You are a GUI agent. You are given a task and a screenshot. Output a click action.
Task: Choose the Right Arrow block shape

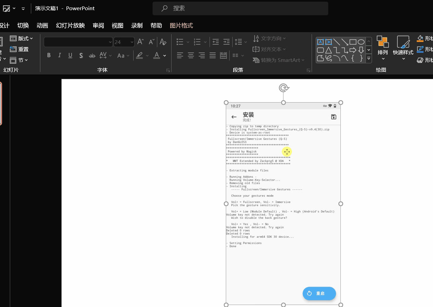point(353,50)
